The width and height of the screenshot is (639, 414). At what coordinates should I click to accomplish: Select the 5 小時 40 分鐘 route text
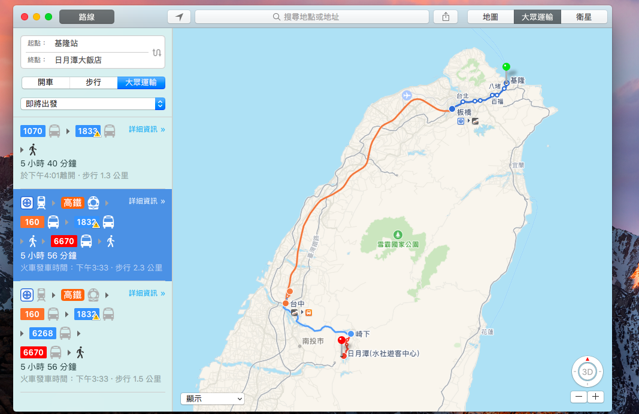pos(49,163)
